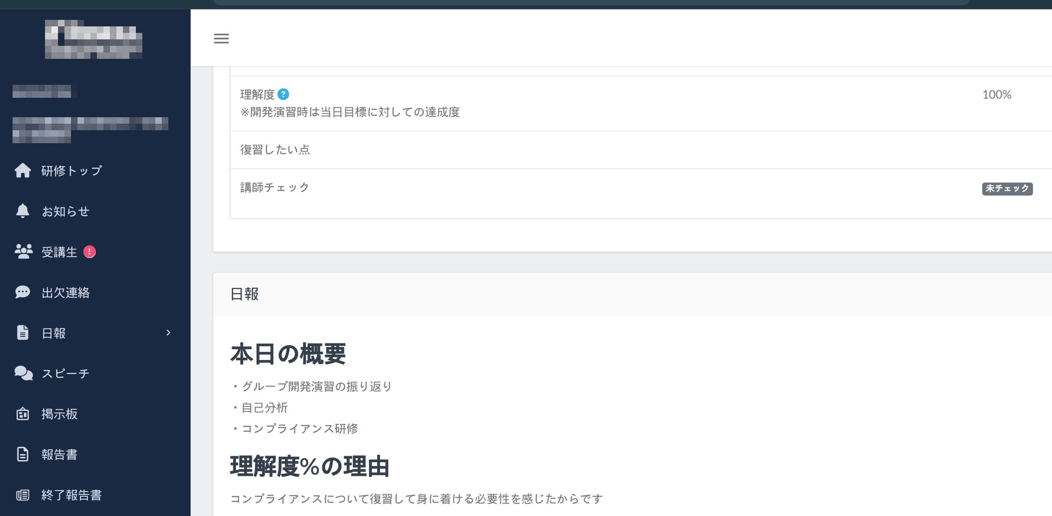Click the red alert badge on 受講生
1052x516 pixels.
pos(90,251)
